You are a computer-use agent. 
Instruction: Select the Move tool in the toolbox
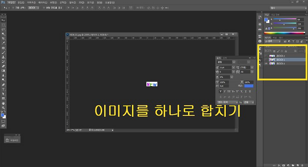[x=3, y=20]
